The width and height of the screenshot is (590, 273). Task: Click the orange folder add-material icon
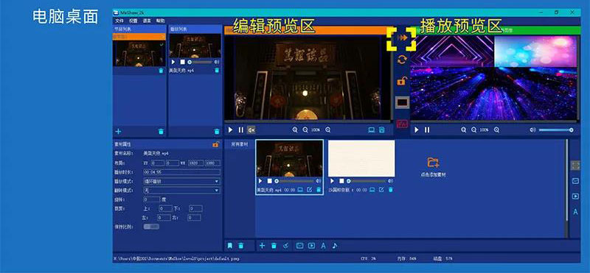[433, 162]
